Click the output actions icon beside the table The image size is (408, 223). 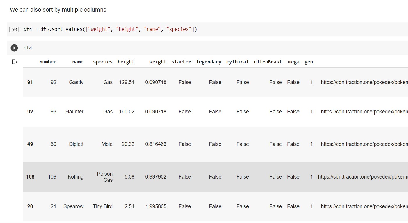point(15,62)
